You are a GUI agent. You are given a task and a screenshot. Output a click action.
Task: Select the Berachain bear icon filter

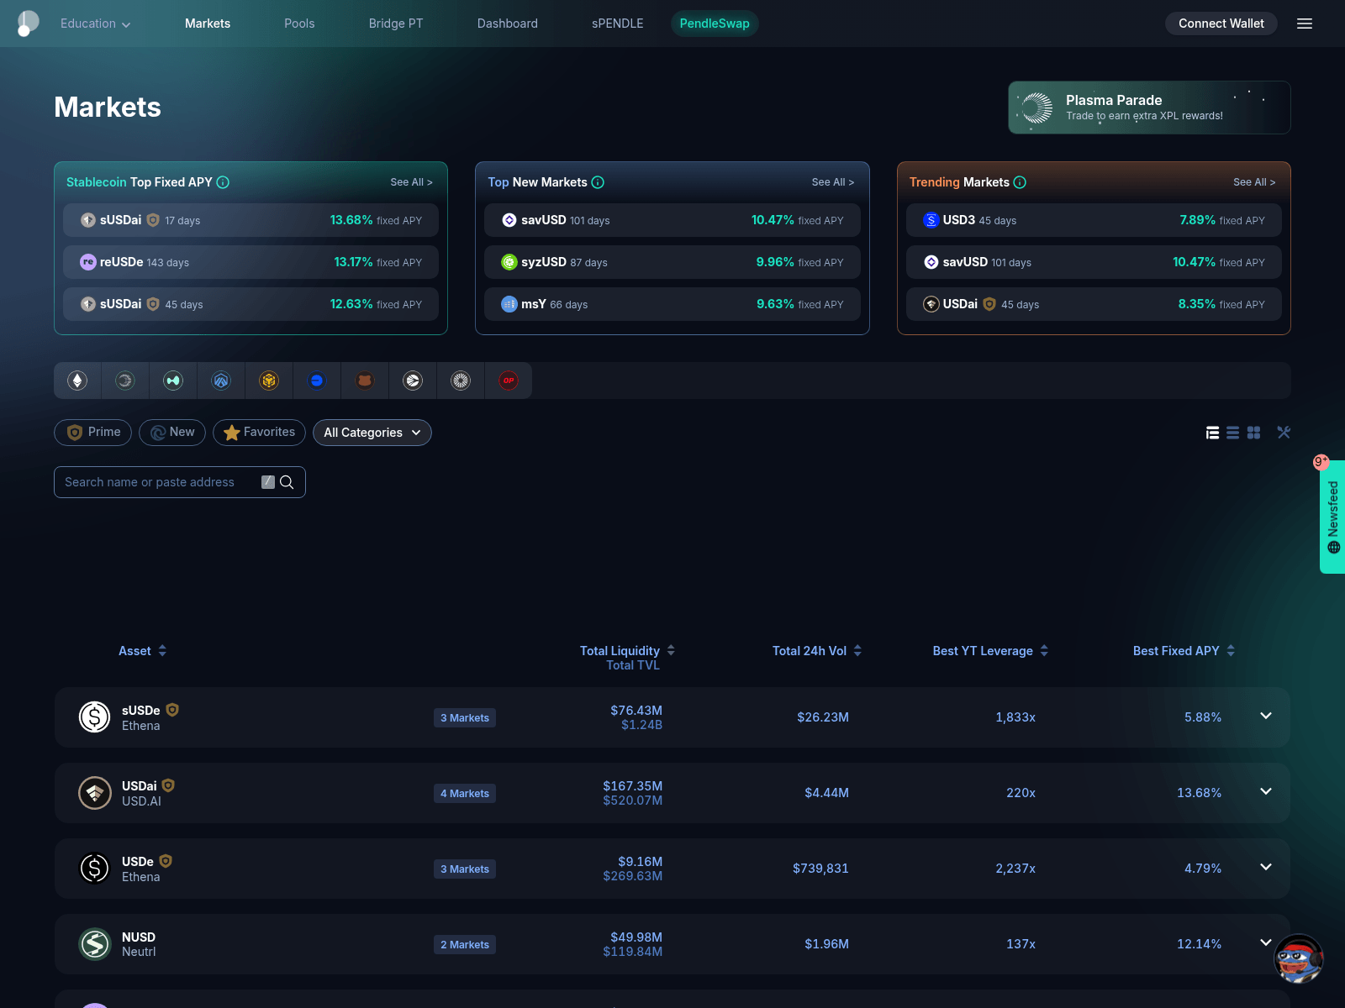tap(365, 381)
